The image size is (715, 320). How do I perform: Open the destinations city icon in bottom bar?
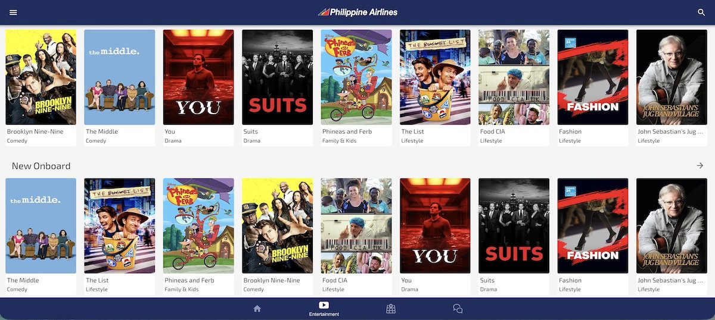point(391,309)
